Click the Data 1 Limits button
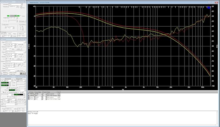Viewport: 220px width, 127px height. click(x=19, y=49)
